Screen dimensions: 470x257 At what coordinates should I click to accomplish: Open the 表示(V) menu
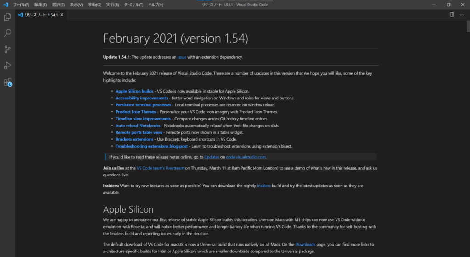76,5
